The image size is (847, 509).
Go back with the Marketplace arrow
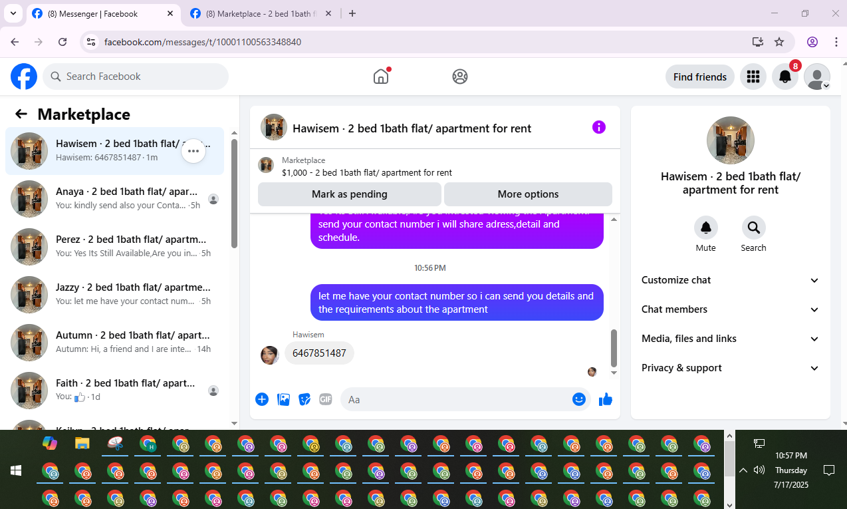pos(21,114)
